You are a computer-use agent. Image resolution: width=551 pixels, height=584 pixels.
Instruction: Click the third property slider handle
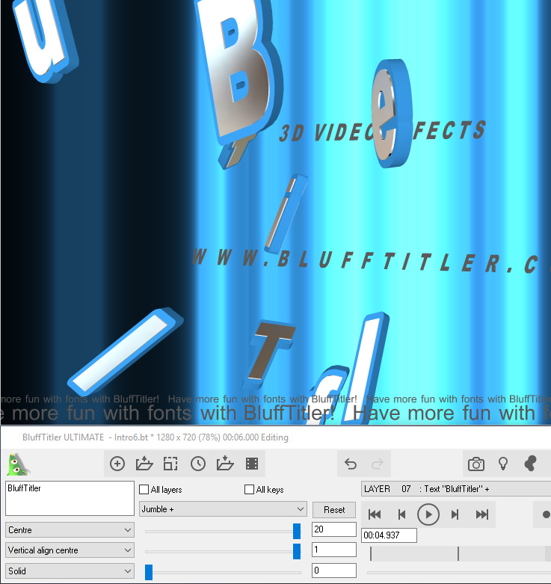[x=149, y=572]
